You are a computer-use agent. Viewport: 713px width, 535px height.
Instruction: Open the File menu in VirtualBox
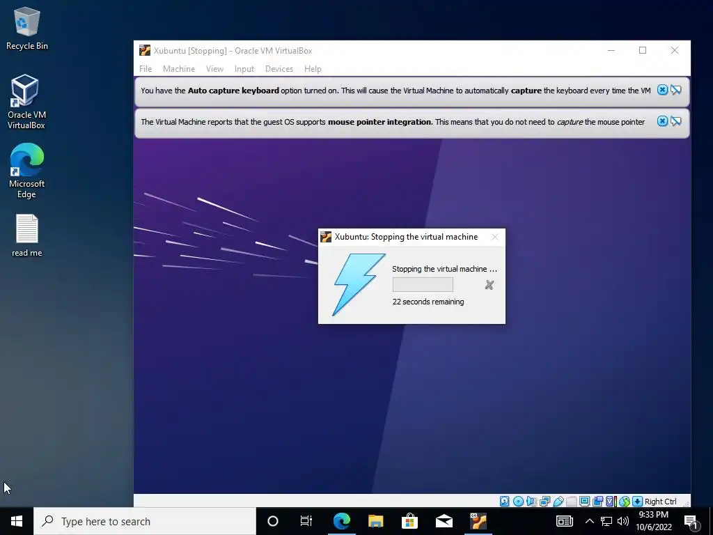(x=146, y=69)
